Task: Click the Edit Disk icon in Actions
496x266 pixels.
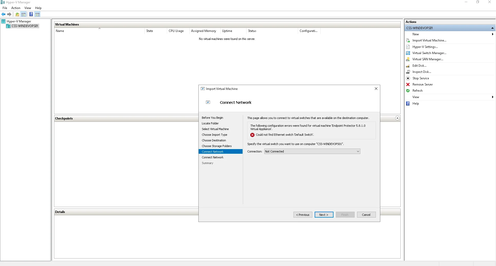Action: point(408,66)
